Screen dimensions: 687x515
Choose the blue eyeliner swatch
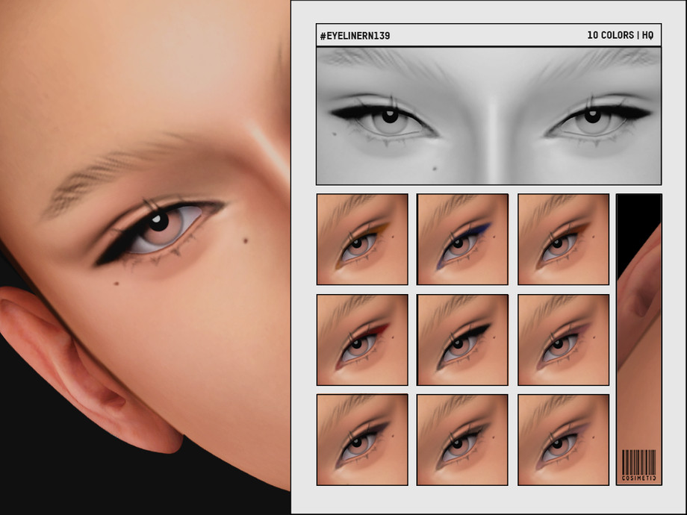click(462, 240)
